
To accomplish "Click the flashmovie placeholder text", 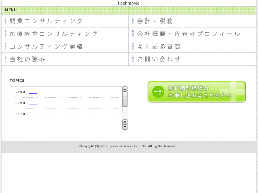I will (129, 3).
